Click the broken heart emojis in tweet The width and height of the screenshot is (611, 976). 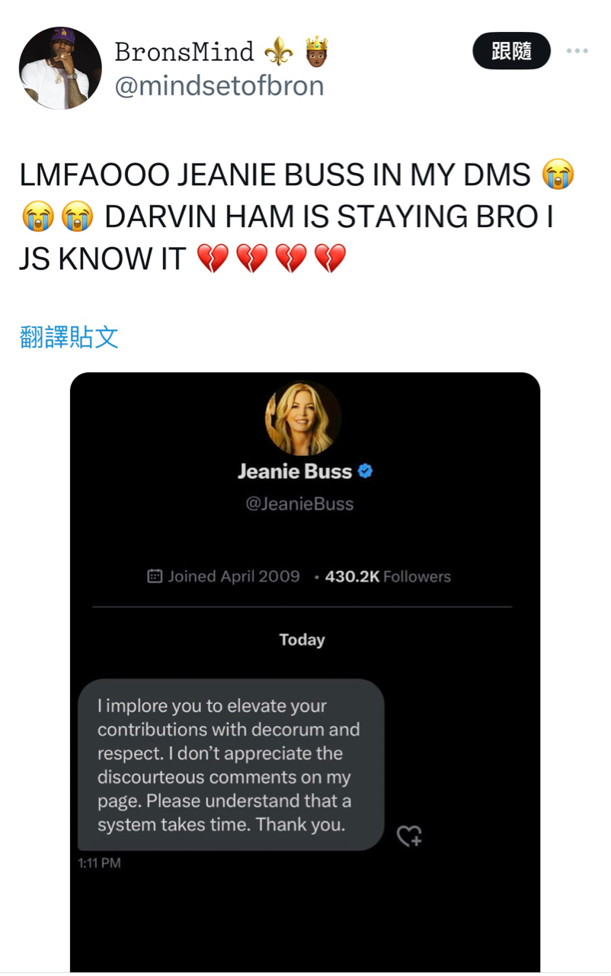tap(271, 259)
